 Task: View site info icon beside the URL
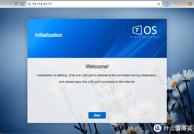coord(29,4)
